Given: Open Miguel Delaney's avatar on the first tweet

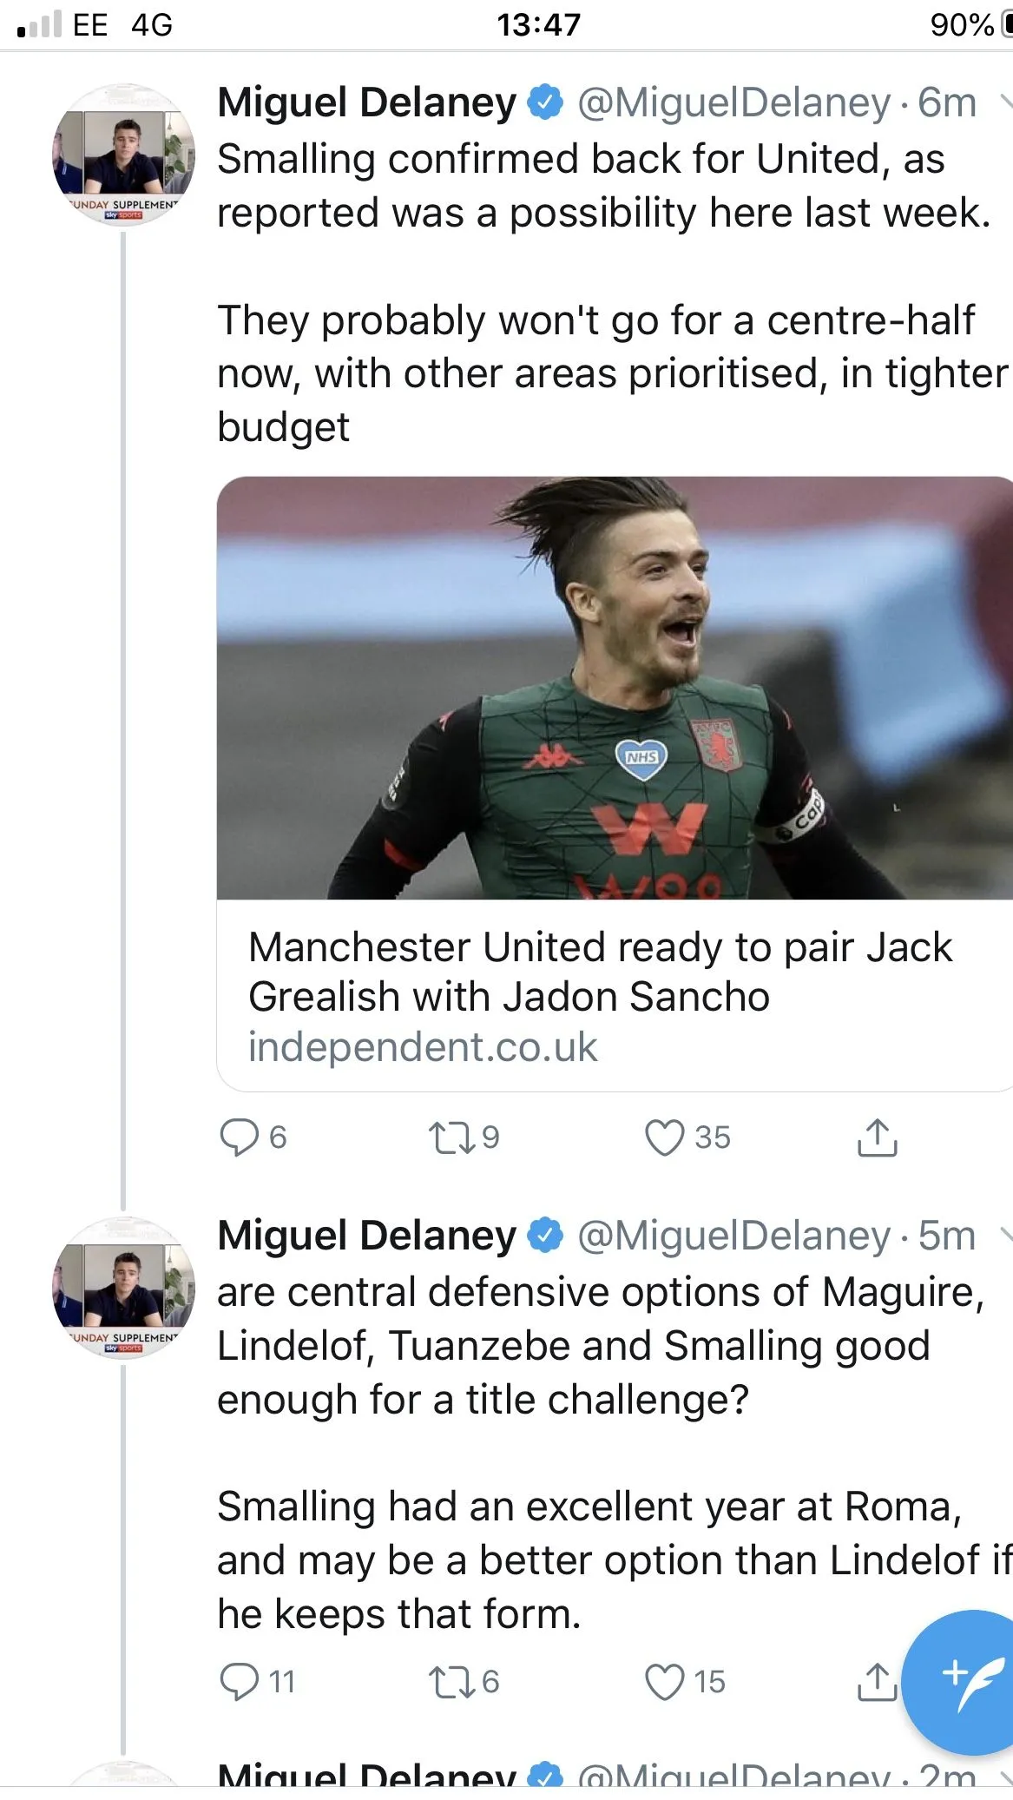Looking at the screenshot, I should click(x=123, y=155).
